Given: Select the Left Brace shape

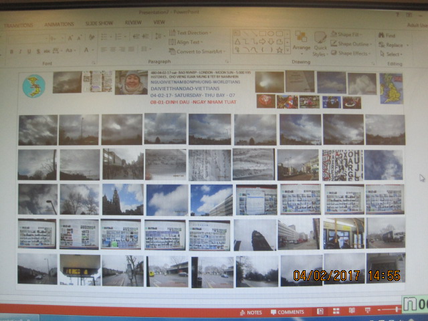Looking at the screenshot, I should coord(263,50).
